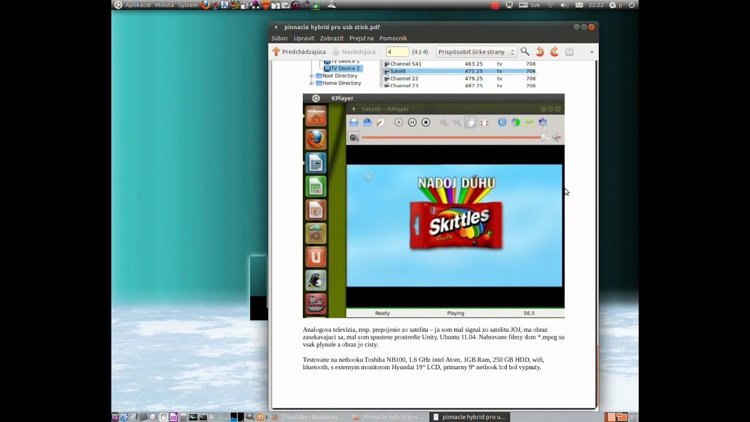Open the Svk keyboard layout indicator

click(530, 5)
